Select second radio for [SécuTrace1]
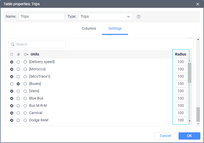204x143 pixels. (18, 77)
